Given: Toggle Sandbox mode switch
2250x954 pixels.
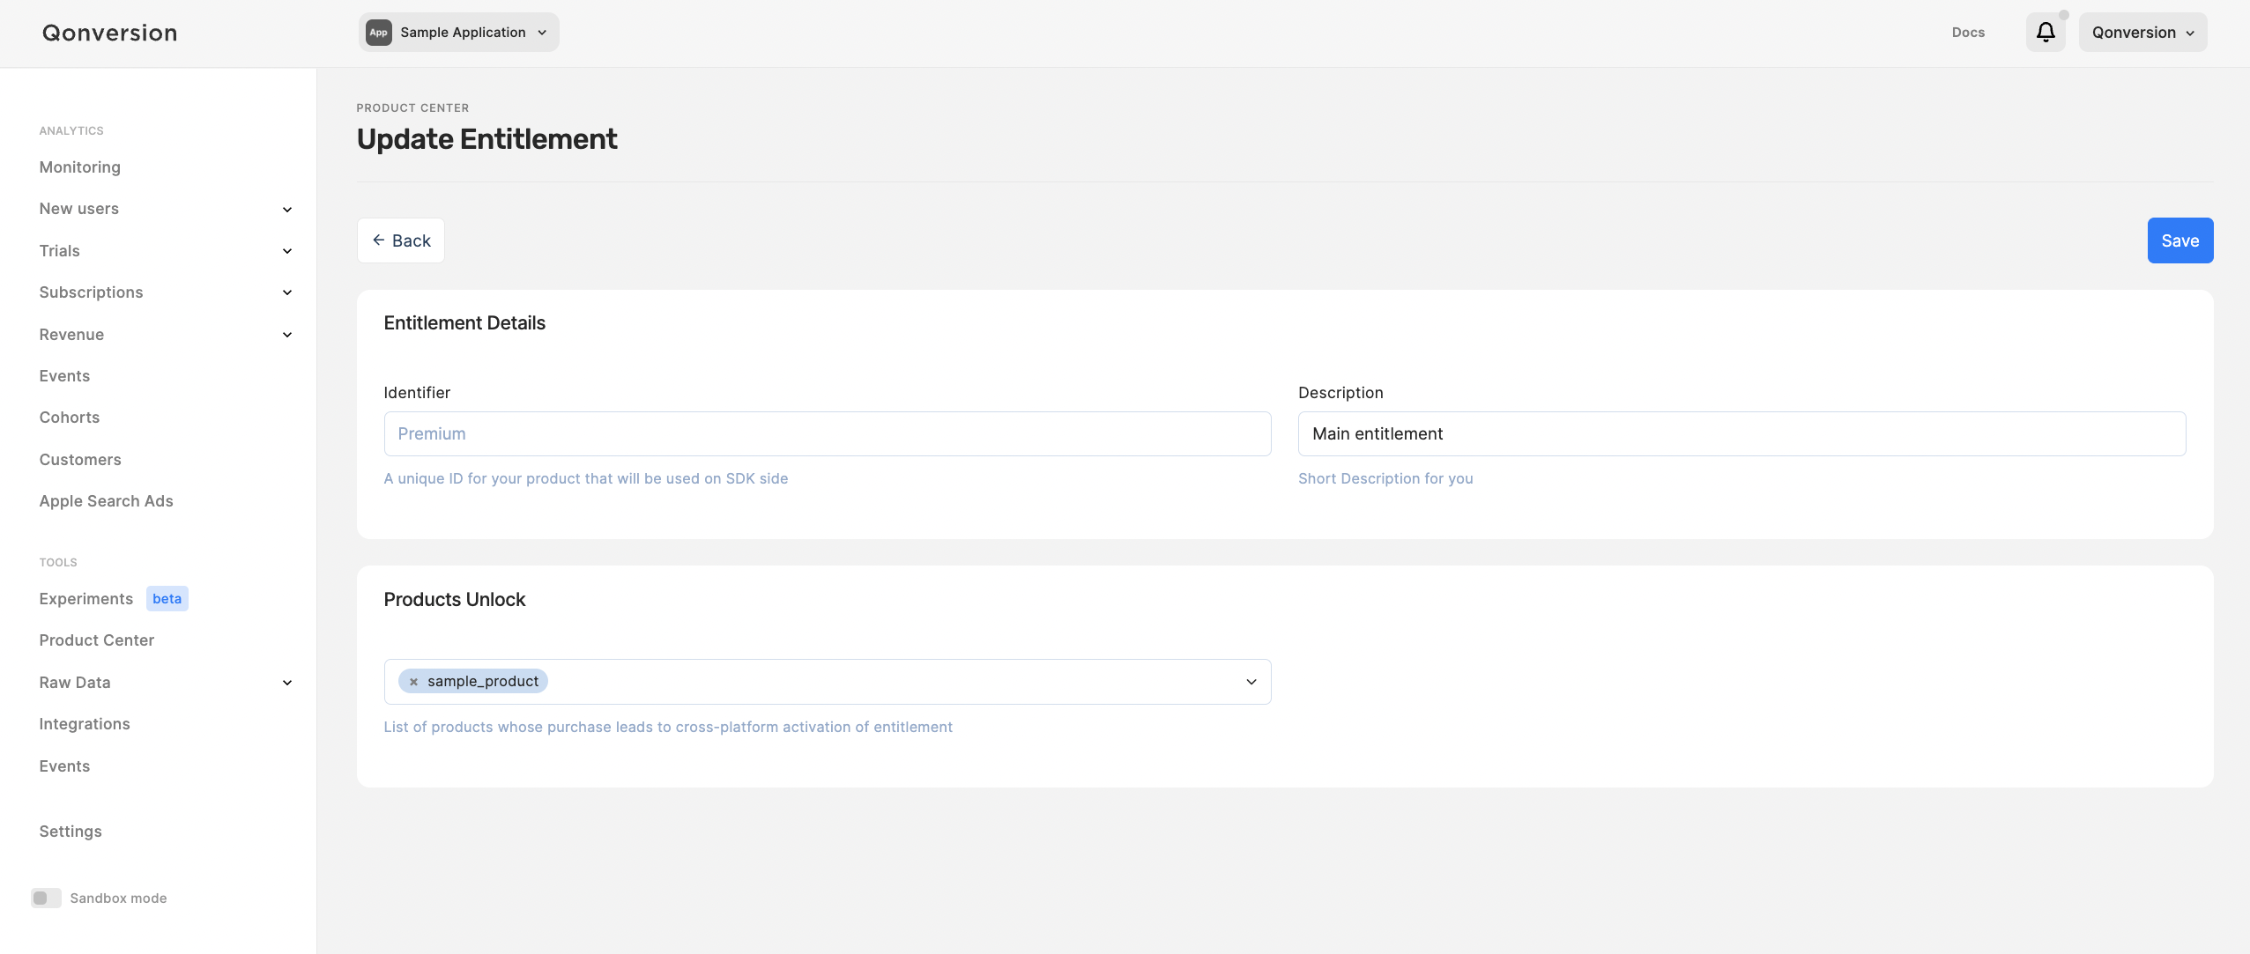Looking at the screenshot, I should pyautogui.click(x=46, y=898).
